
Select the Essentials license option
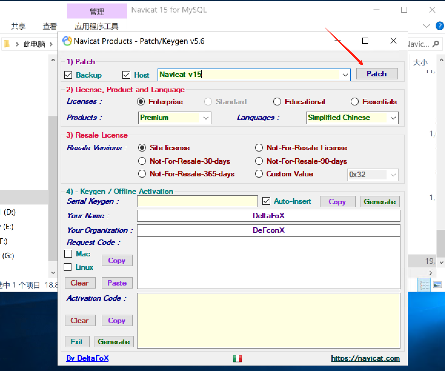[355, 102]
